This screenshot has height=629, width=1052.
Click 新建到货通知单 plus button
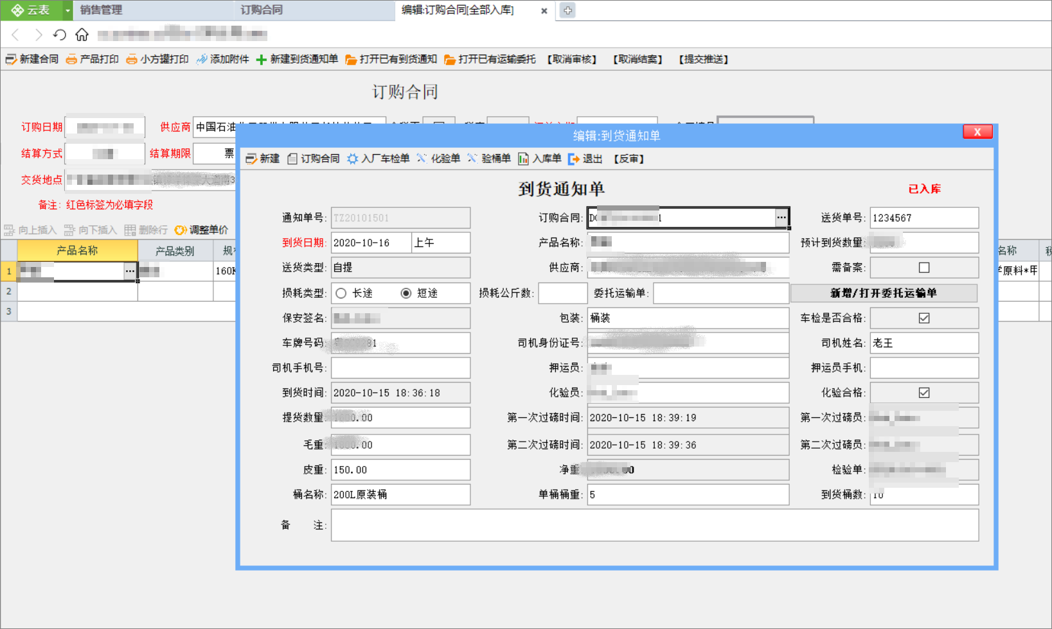[297, 59]
